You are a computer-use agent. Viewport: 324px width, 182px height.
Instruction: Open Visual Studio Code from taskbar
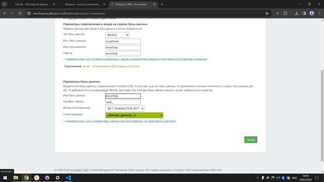coord(68,177)
